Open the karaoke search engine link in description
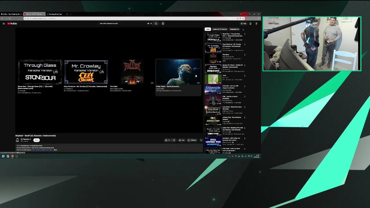370x208 pixels. 42,150
